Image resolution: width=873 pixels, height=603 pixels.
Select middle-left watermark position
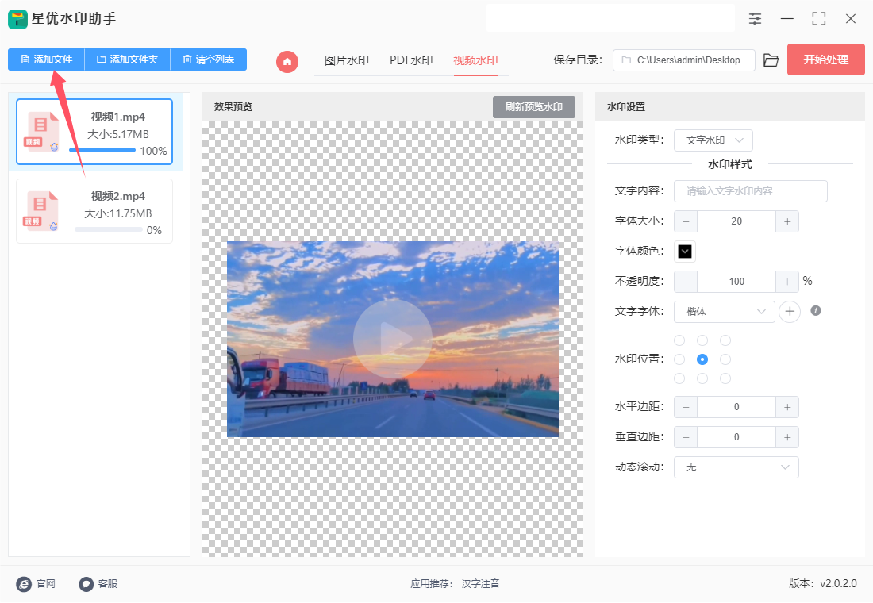[679, 359]
